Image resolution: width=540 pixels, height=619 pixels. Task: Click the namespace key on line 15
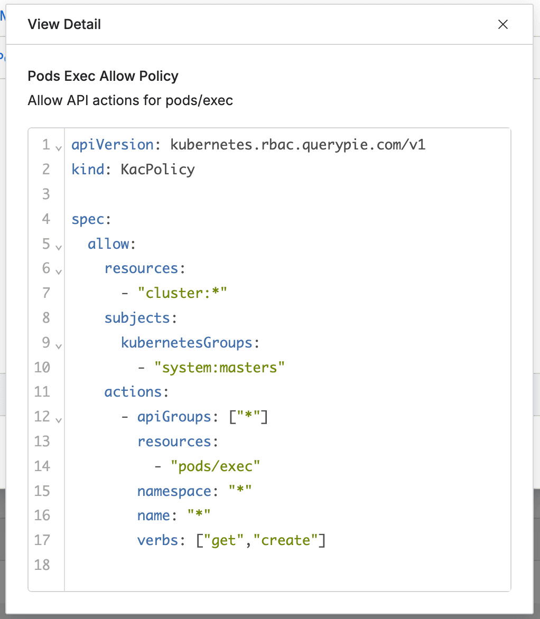point(174,491)
